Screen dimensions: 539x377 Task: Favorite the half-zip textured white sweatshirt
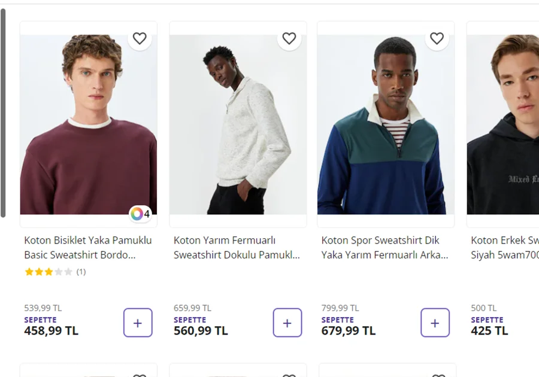pos(289,38)
